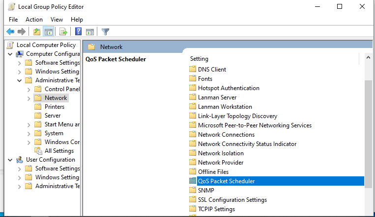Image resolution: width=375 pixels, height=217 pixels.
Task: Go up one level using folder icon
Action: coord(36,32)
